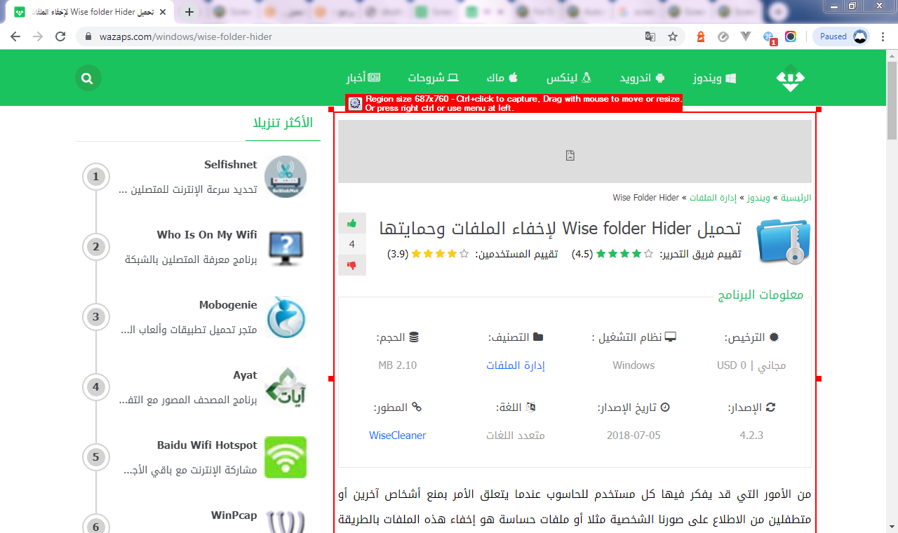
Task: Click the grey ad banner placeholder
Action: click(x=575, y=151)
